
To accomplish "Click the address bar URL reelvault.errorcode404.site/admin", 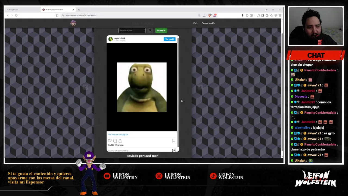I will pyautogui.click(x=81, y=16).
